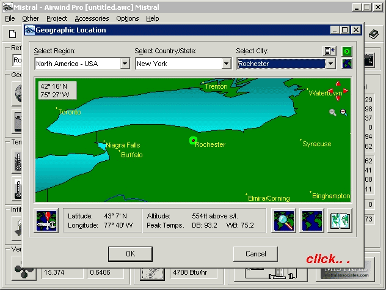Maximize the Geographic Location dialog
Image resolution: width=386 pixels, height=290 pixels.
pyautogui.click(x=345, y=30)
